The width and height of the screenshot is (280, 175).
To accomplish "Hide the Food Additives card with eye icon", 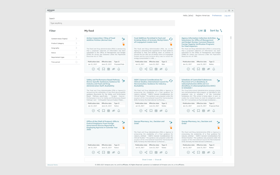I will 161,69.
